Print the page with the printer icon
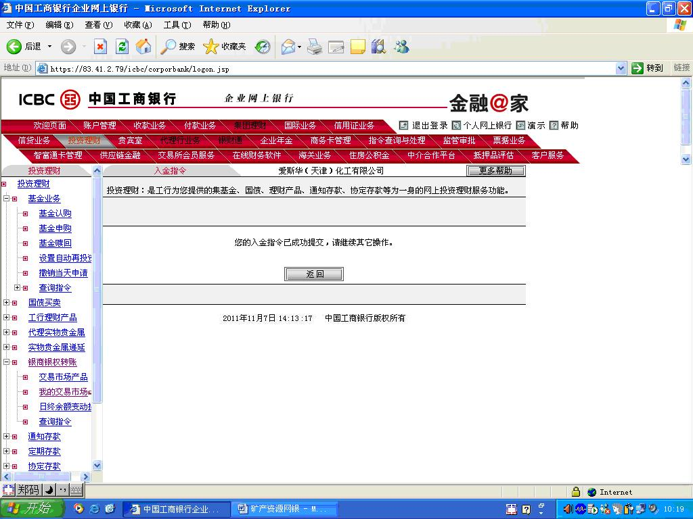The width and height of the screenshot is (693, 519). (x=315, y=47)
